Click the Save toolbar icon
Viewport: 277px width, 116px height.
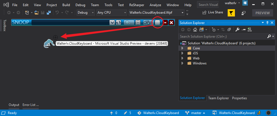pos(43,13)
